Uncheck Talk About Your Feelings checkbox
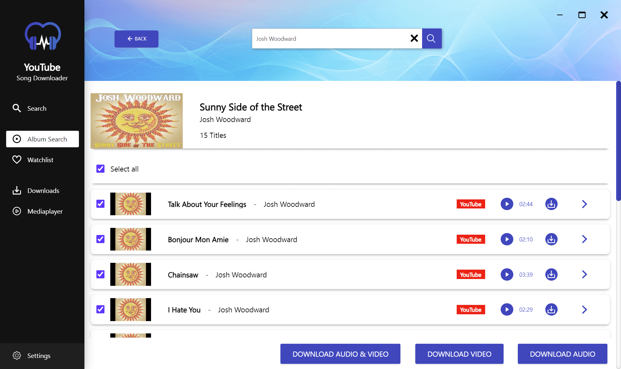The image size is (621, 369). coord(100,204)
